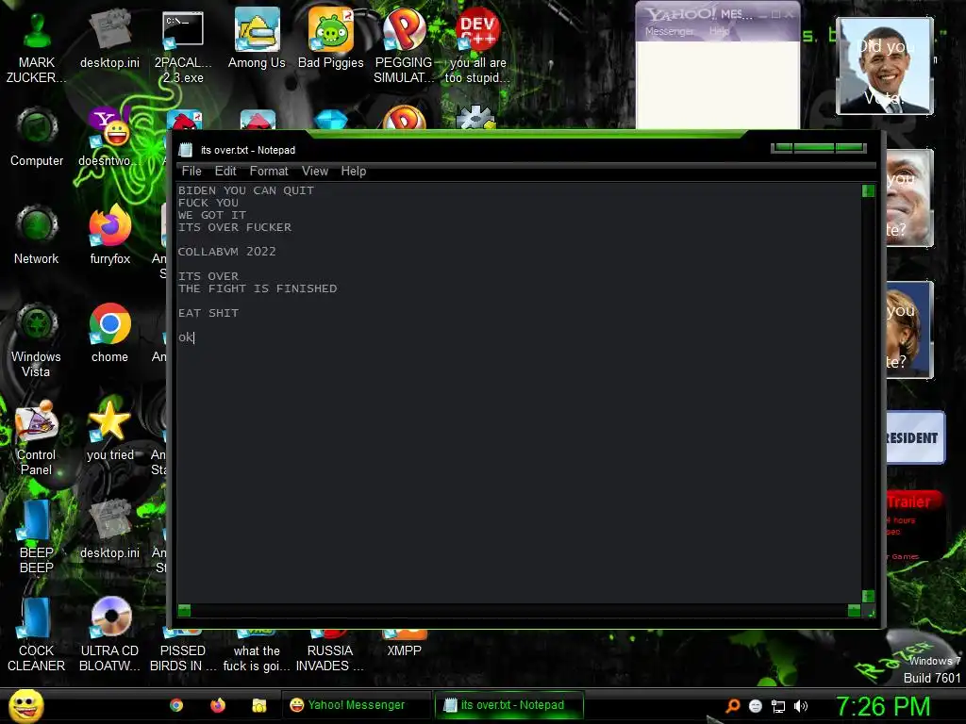Open the Among Us shortcut
Screen dimensions: 966x724
click(x=257, y=40)
